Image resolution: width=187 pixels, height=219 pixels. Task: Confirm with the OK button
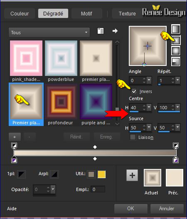[131, 209]
